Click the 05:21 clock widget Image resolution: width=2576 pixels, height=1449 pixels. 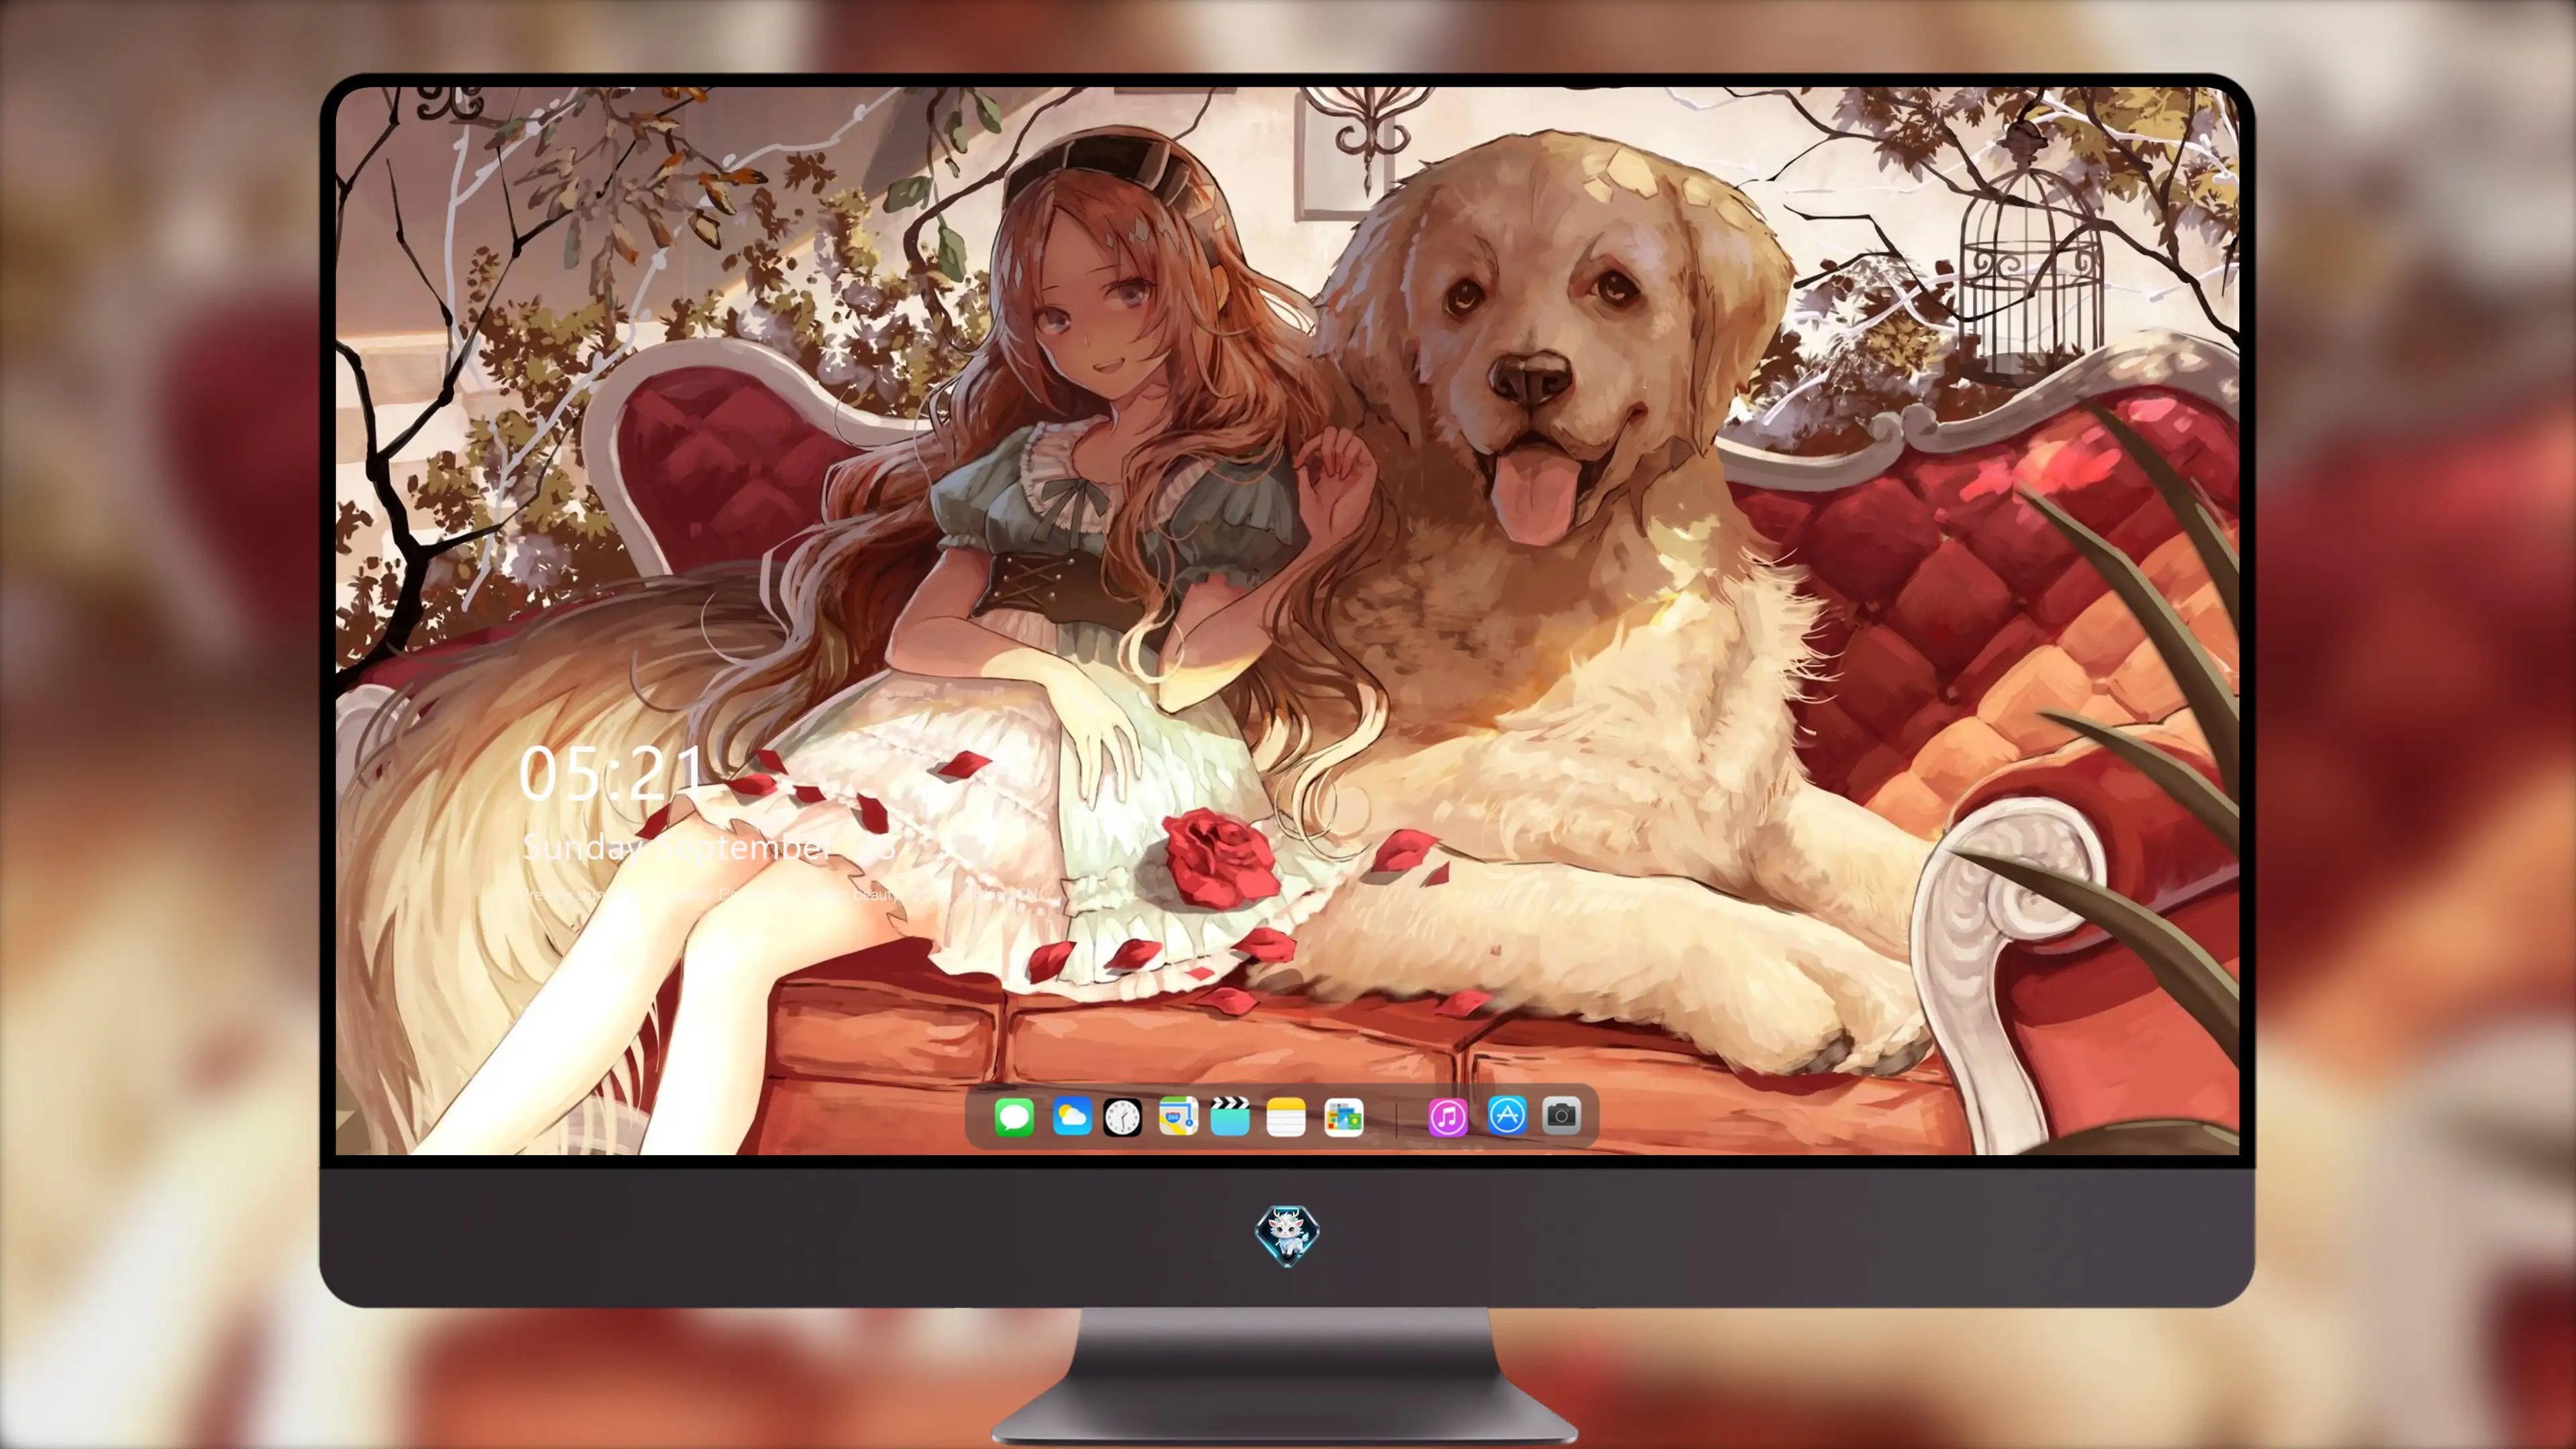pyautogui.click(x=612, y=774)
